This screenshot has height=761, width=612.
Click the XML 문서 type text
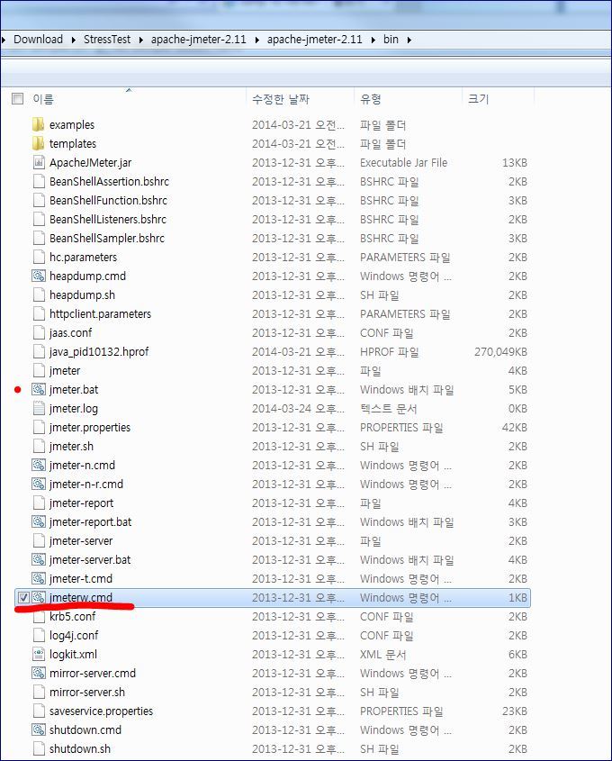pos(383,655)
